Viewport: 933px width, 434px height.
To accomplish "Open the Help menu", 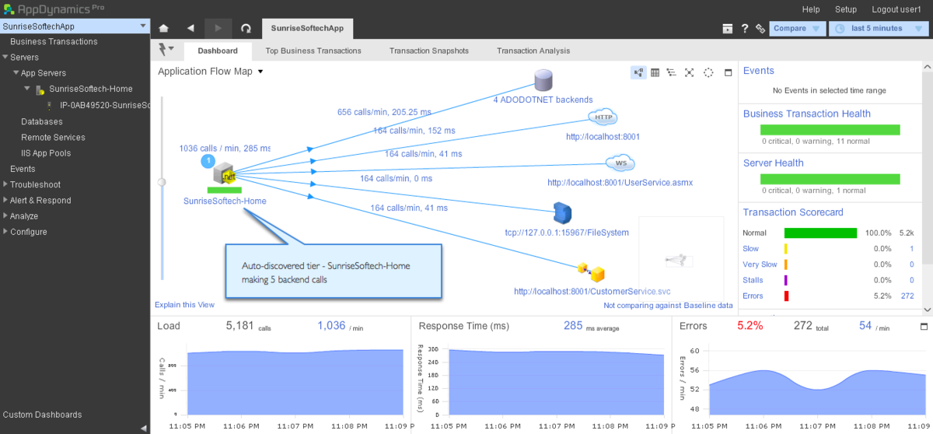I will tap(811, 9).
